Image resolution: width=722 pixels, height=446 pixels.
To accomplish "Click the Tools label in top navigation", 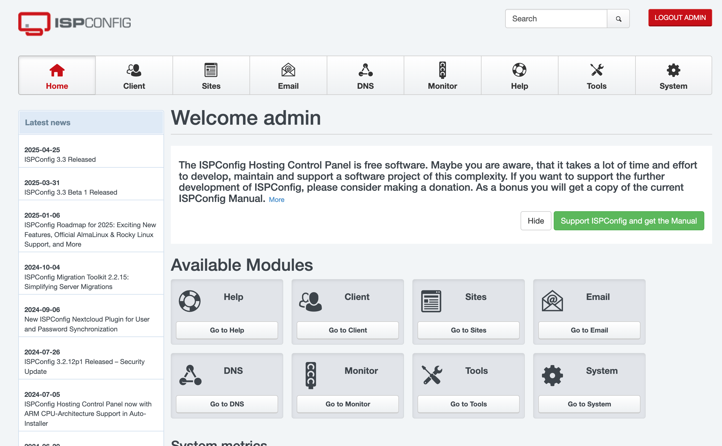I will pyautogui.click(x=597, y=86).
